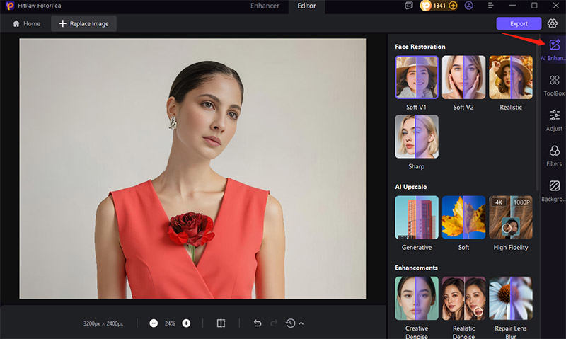Select the Soft V2 face restoration model

tap(463, 77)
